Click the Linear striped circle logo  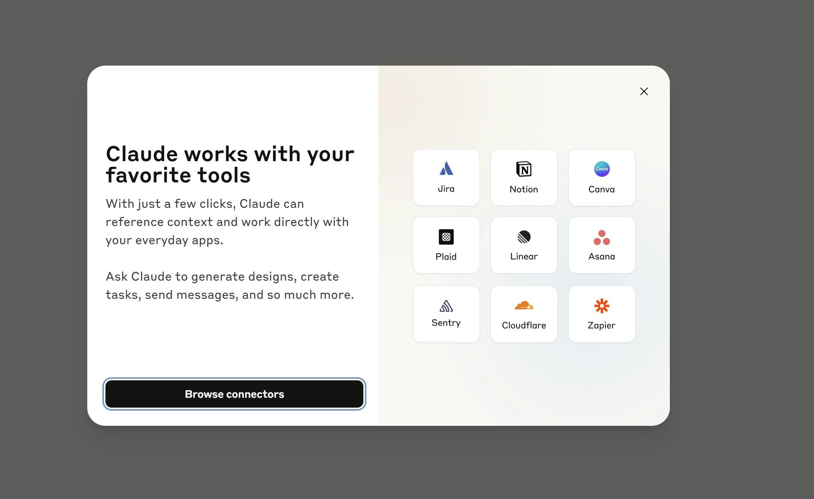524,237
